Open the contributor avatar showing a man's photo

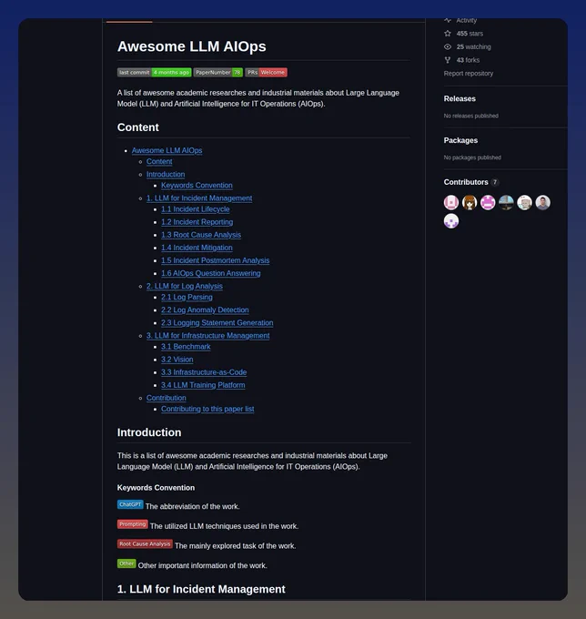coord(543,202)
